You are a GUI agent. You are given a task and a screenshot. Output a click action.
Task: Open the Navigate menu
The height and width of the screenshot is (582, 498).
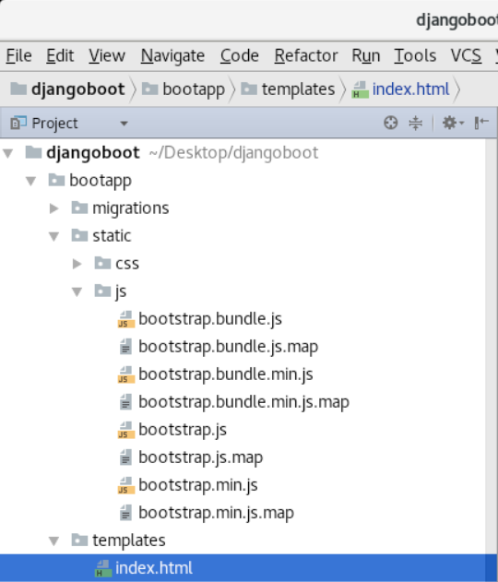pos(172,55)
